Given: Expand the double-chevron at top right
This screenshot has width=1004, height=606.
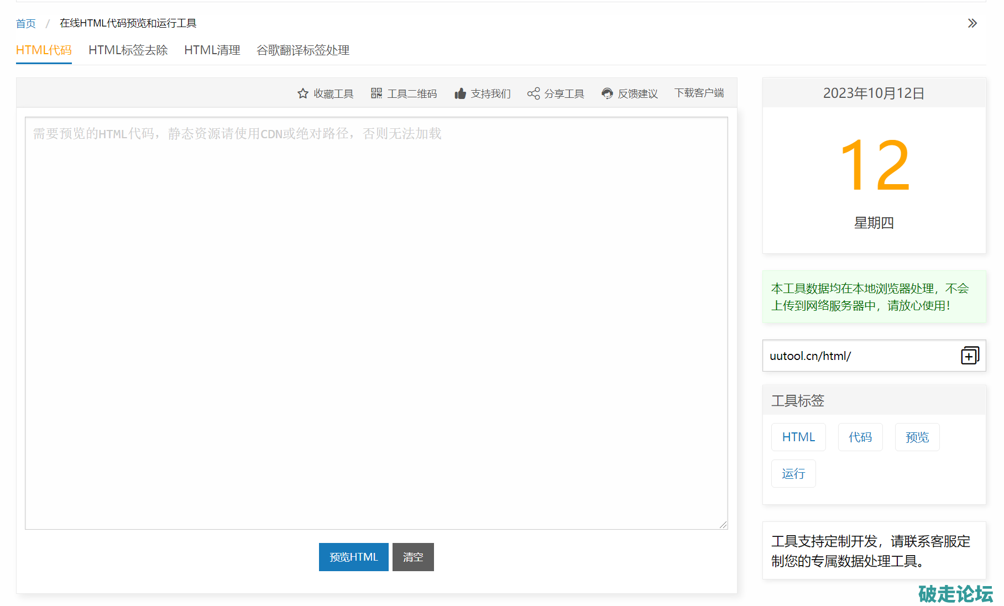Looking at the screenshot, I should (x=972, y=23).
